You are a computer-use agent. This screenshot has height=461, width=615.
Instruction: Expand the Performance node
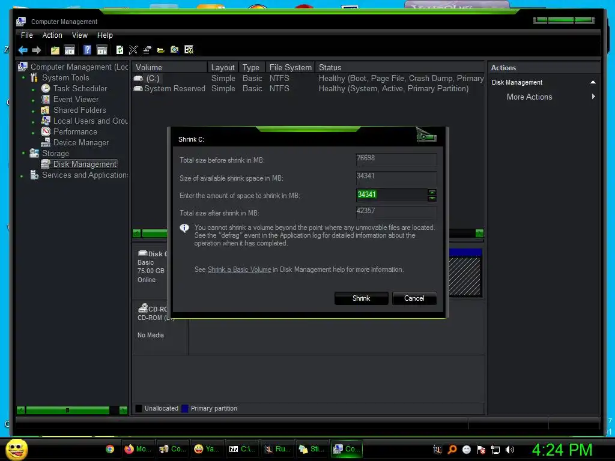pyautogui.click(x=33, y=133)
